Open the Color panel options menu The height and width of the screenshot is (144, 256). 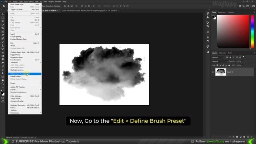254,12
